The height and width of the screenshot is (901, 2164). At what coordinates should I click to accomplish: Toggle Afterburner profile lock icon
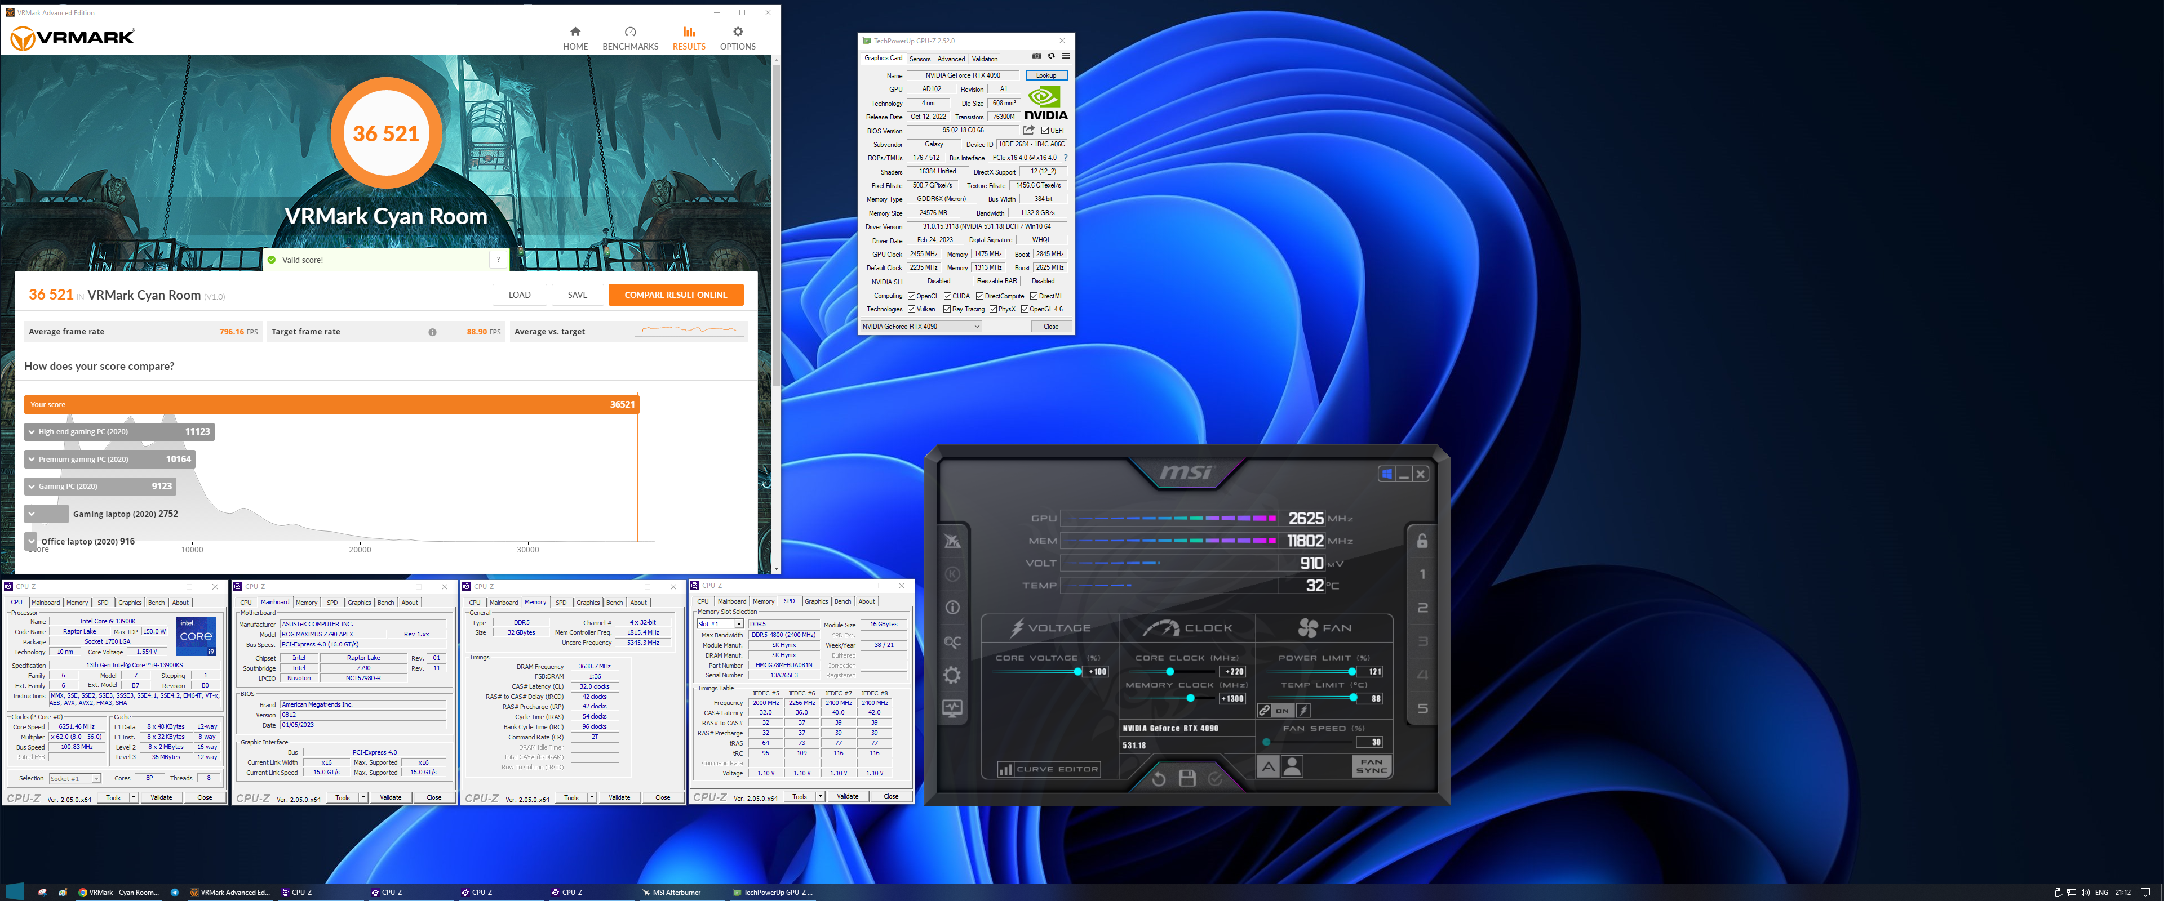click(1422, 541)
